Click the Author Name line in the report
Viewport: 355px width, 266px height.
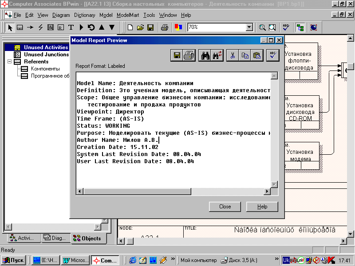pyautogui.click(x=118, y=140)
